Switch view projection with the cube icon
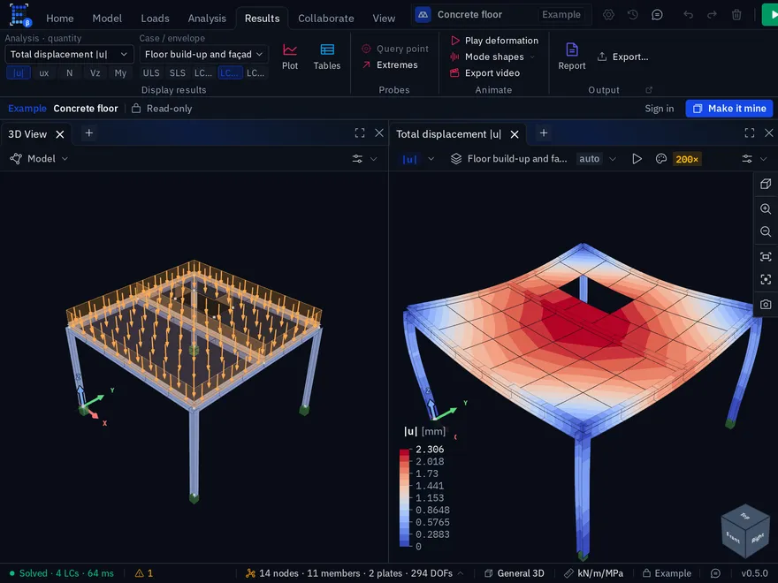The width and height of the screenshot is (778, 583). coord(766,184)
